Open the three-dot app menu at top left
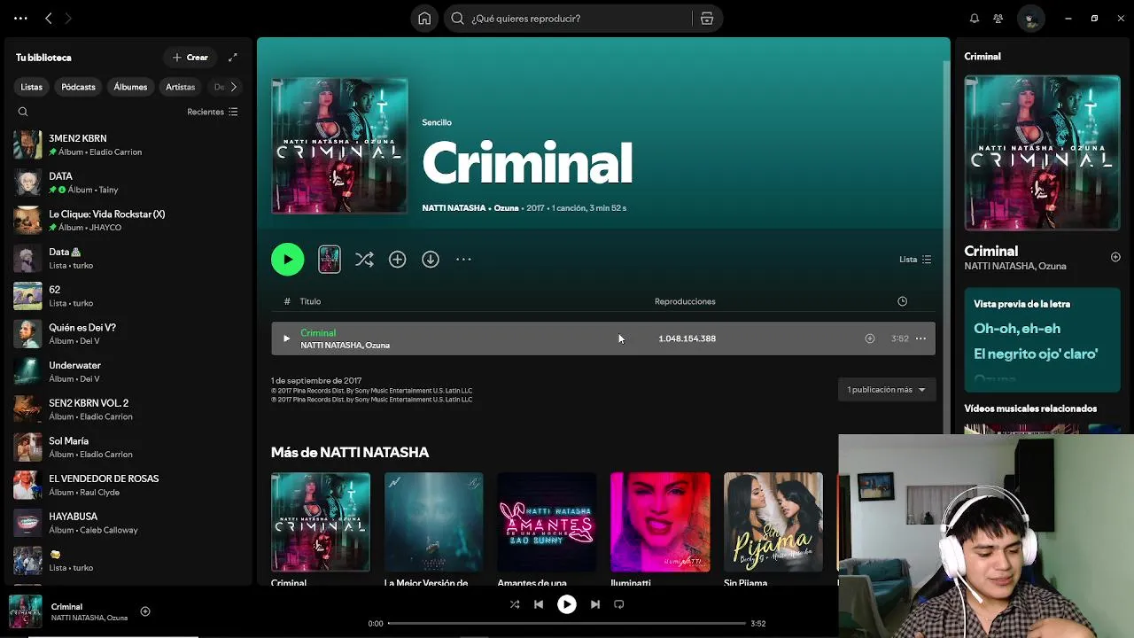Image resolution: width=1134 pixels, height=638 pixels. pyautogui.click(x=20, y=18)
